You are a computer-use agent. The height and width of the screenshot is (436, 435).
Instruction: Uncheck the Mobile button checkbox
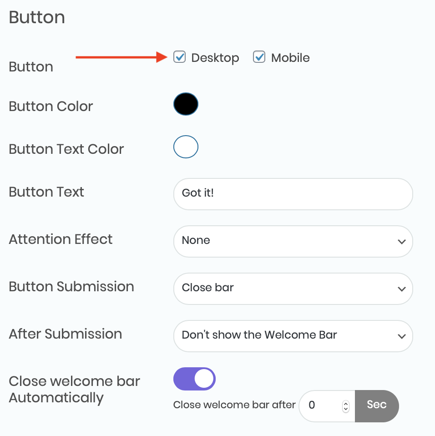pos(259,57)
